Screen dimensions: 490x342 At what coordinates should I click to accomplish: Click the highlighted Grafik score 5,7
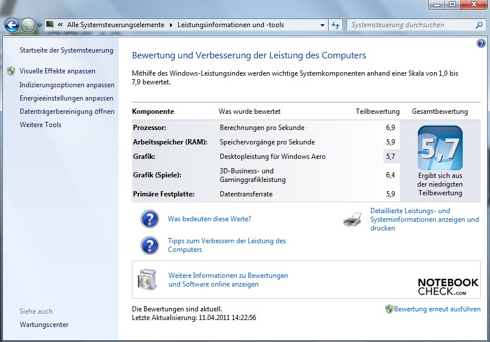[390, 157]
